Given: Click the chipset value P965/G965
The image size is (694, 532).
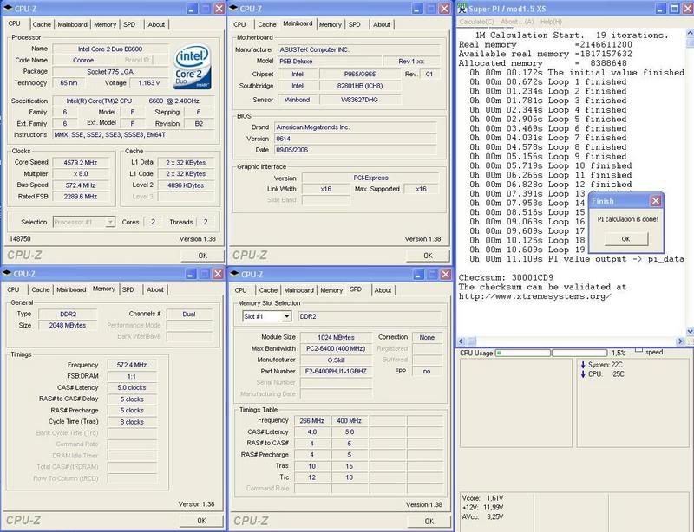Looking at the screenshot, I should tap(360, 75).
